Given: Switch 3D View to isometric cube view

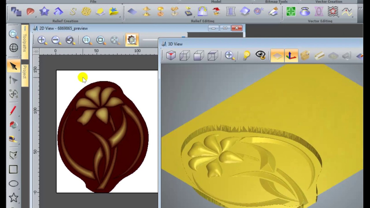Looking at the screenshot, I should point(171,55).
